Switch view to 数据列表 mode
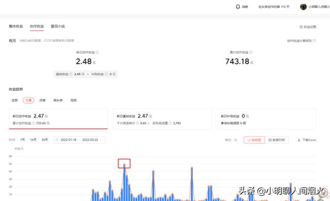Screen dimensions: 330x201 (x=276, y=140)
